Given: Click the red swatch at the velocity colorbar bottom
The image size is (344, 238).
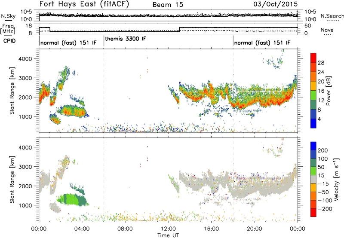Looking at the screenshot, I should [313, 213].
